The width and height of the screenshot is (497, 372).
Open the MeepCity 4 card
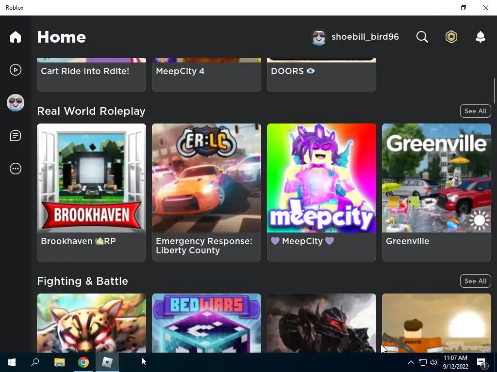pos(206,75)
